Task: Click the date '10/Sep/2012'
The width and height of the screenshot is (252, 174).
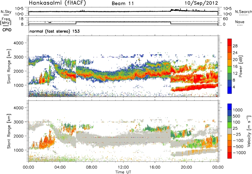Action: point(201,3)
